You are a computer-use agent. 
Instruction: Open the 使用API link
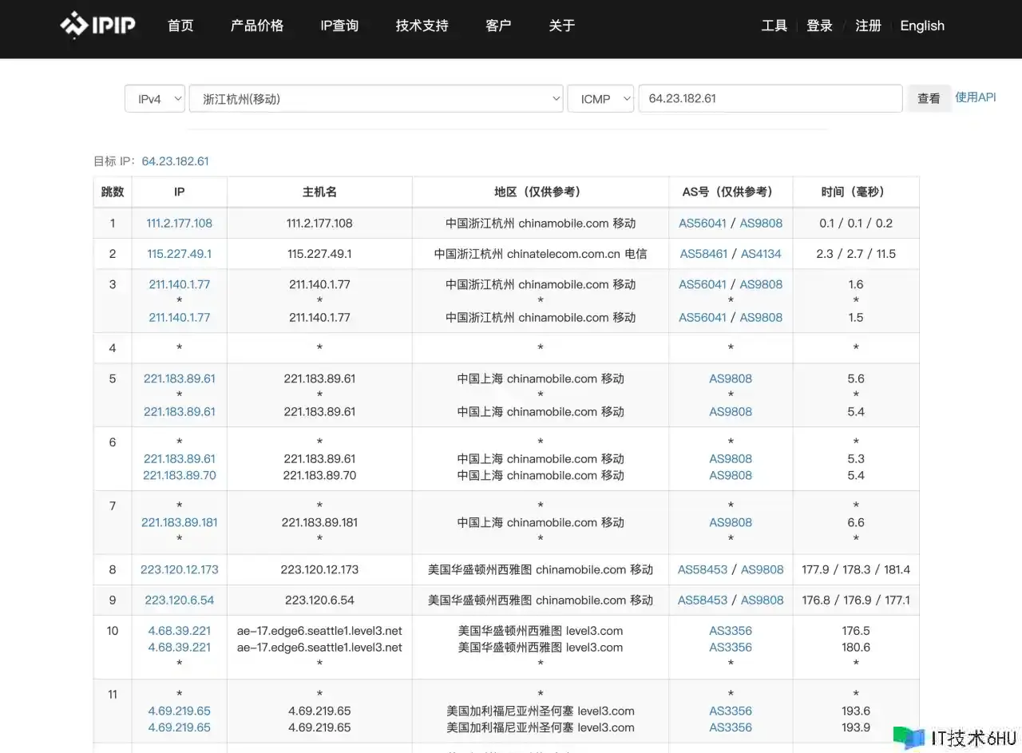(x=976, y=97)
